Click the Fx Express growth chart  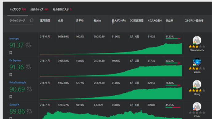(x=111, y=71)
